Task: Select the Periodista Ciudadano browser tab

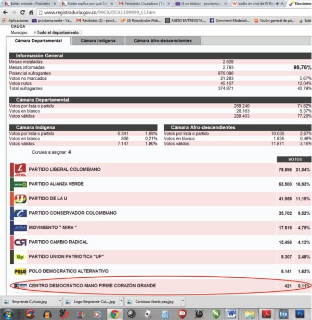Action: tap(144, 4)
